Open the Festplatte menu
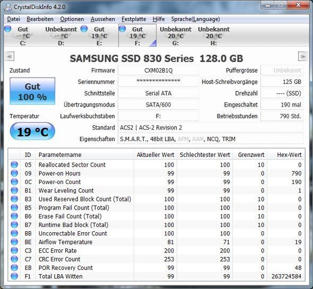Screen dimensions: 313x289 tap(134, 19)
